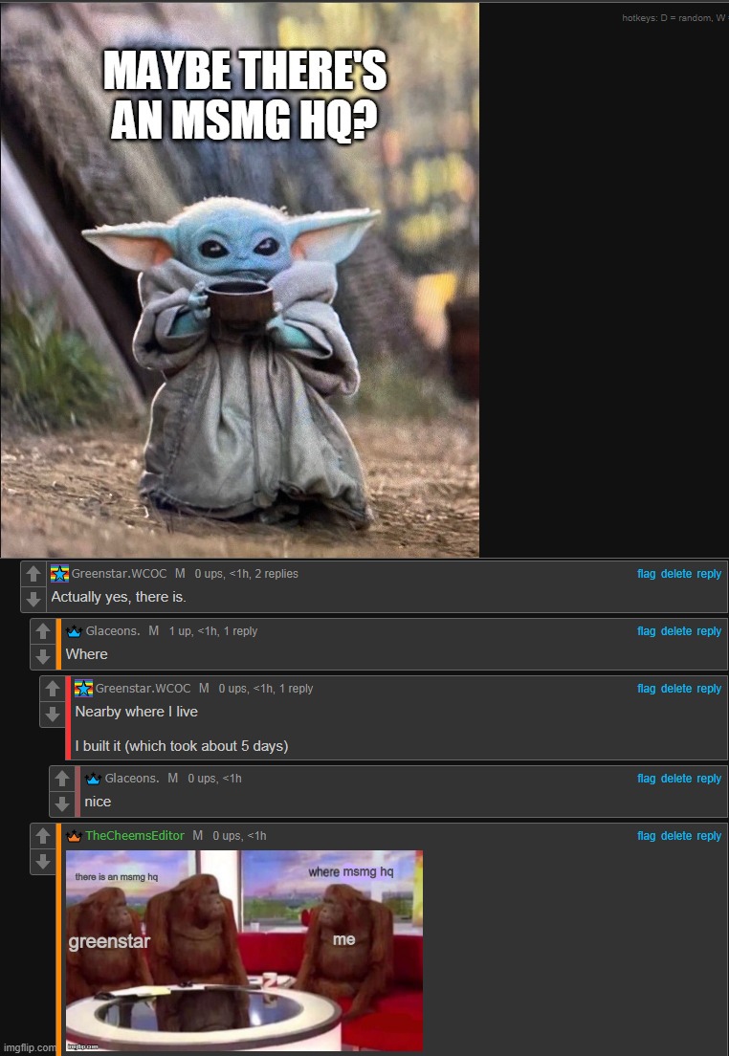Reply to TheCheemsEditor's image comment
Image resolution: width=729 pixels, height=1056 pixels.
point(709,836)
